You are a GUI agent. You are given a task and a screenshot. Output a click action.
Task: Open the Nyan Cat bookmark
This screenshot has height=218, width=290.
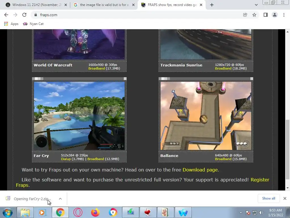[x=33, y=24]
